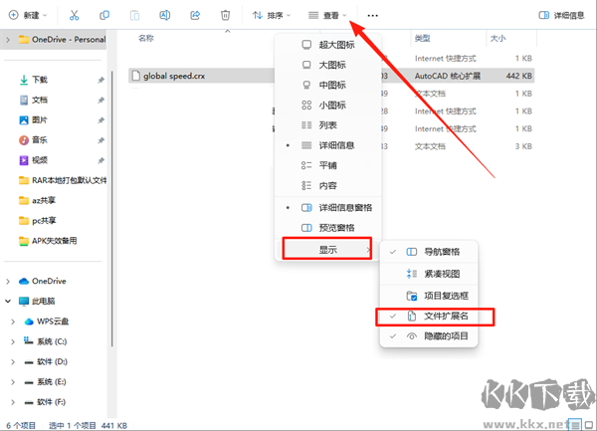Unpin 音乐 using its pin icon
597x431 pixels.
(100, 140)
